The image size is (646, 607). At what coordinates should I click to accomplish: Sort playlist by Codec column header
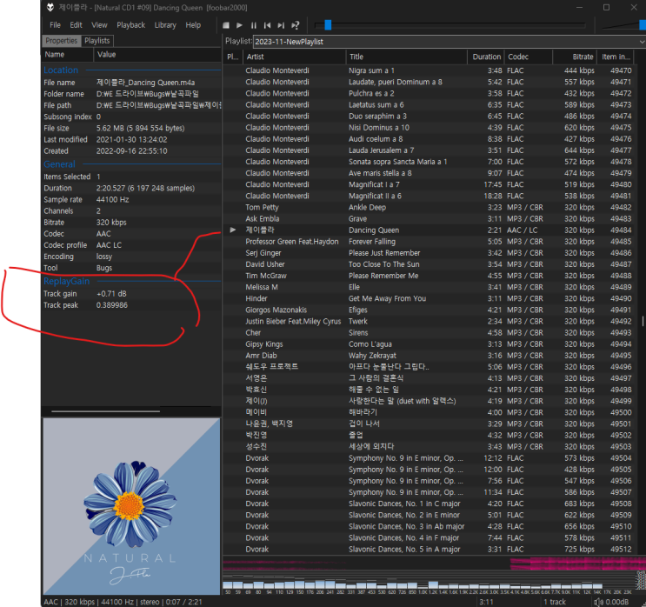528,57
